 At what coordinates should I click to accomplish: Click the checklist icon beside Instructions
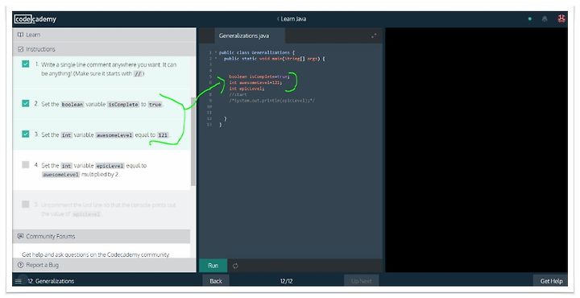click(21, 49)
